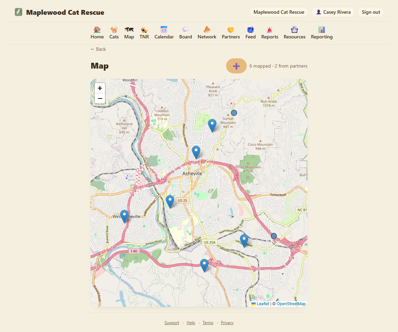This screenshot has width=398, height=332.
Task: Open the Partners page
Action: click(x=231, y=33)
